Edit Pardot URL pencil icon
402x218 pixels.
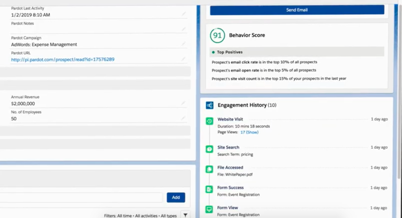183,59
